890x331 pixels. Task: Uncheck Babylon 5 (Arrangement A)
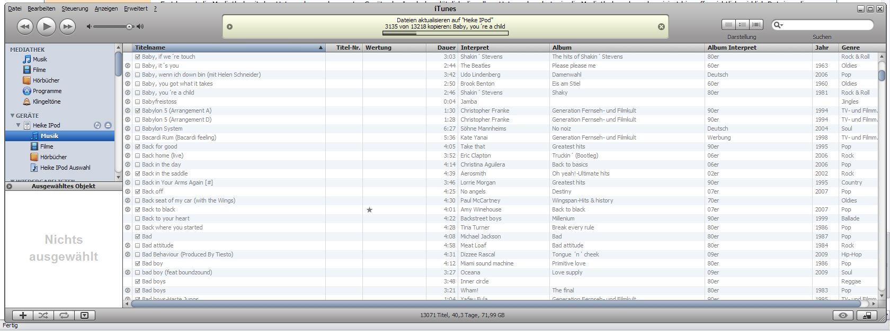(x=138, y=111)
